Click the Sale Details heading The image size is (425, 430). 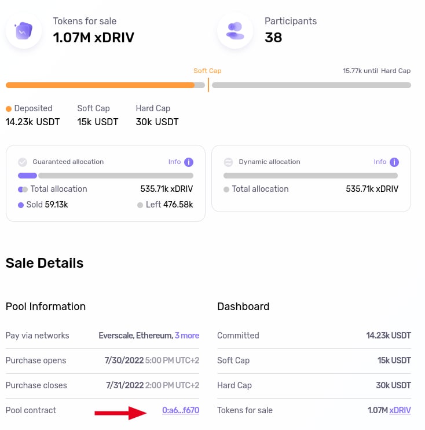click(x=45, y=263)
